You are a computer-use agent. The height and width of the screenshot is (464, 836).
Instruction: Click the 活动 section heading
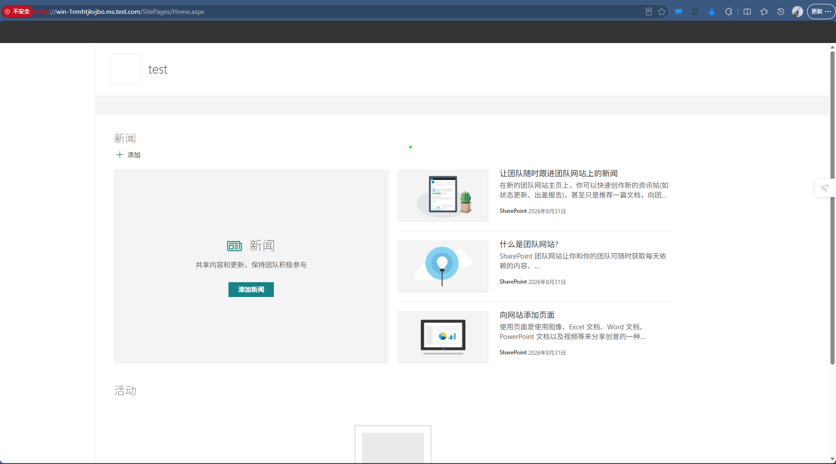(125, 390)
